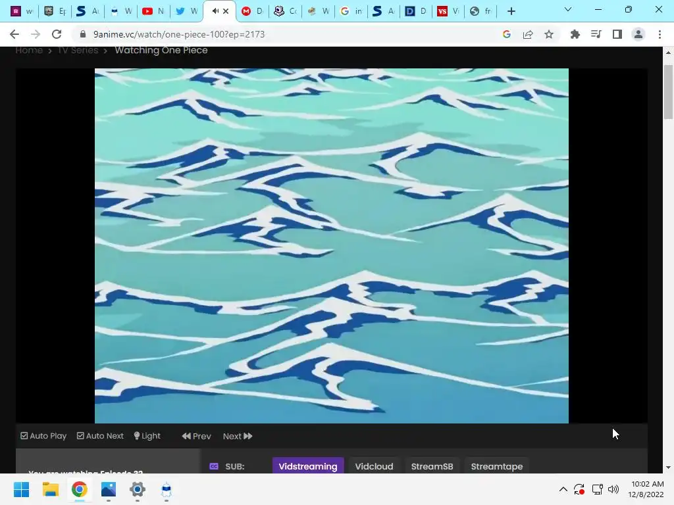This screenshot has height=505, width=674.
Task: Open Google icon in address bar
Action: (x=506, y=34)
